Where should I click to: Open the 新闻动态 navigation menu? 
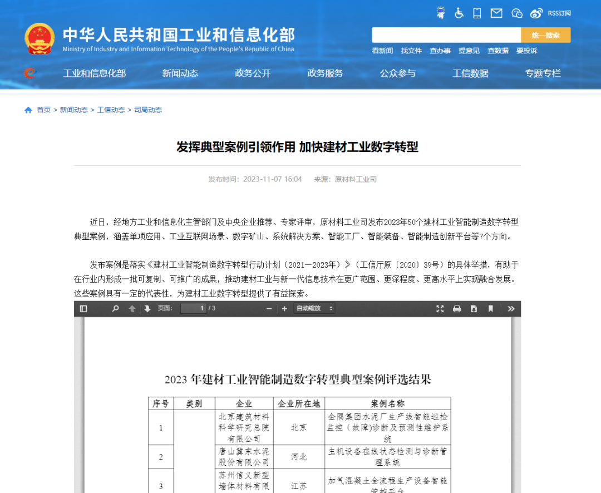[x=180, y=73]
